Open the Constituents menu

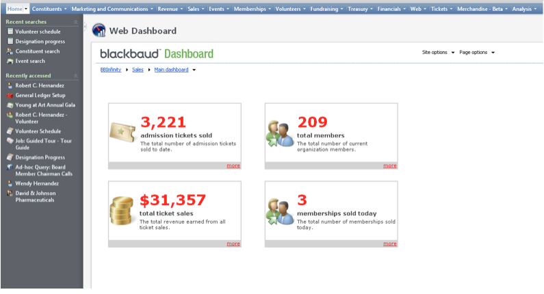pyautogui.click(x=49, y=9)
